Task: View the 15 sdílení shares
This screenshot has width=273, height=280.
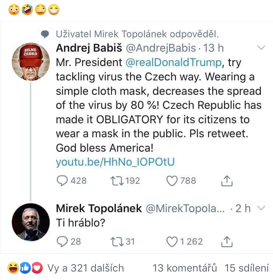Action: 247,268
